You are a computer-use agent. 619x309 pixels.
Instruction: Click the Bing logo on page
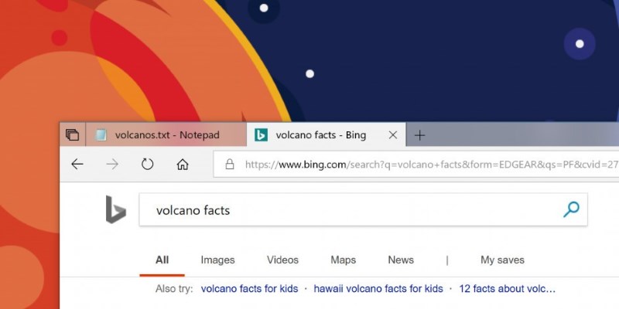(115, 209)
